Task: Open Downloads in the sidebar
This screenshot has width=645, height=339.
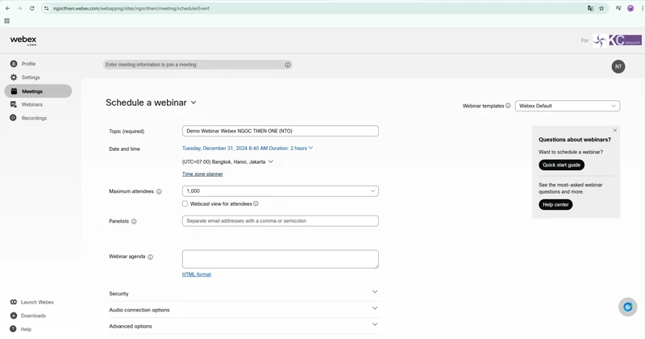Action: click(x=28, y=316)
